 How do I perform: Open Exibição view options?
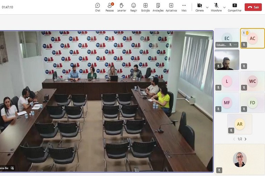146,7
